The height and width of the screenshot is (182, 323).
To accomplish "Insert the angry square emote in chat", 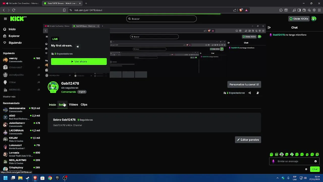I will coord(277,154).
